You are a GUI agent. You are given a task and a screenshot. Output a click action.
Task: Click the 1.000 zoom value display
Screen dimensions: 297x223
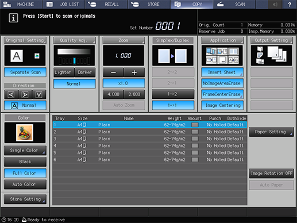coord(124,56)
